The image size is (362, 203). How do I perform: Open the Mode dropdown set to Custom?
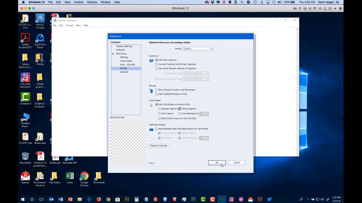[x=197, y=49]
